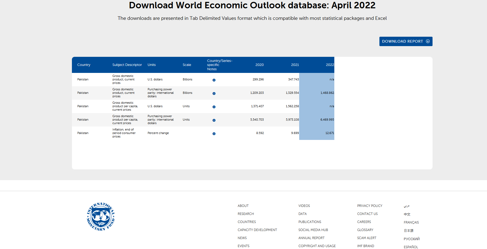This screenshot has height=249, width=487.
Task: Click the 347.743 value cell
Action: tap(294, 79)
